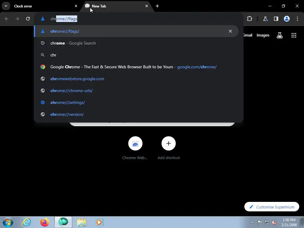Open the clock showing 1:50 PM
The height and width of the screenshot is (228, 304).
click(289, 222)
